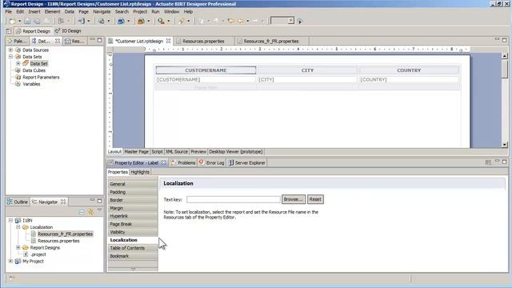512x288 pixels.
Task: Open the Problems view tab
Action: 183,162
